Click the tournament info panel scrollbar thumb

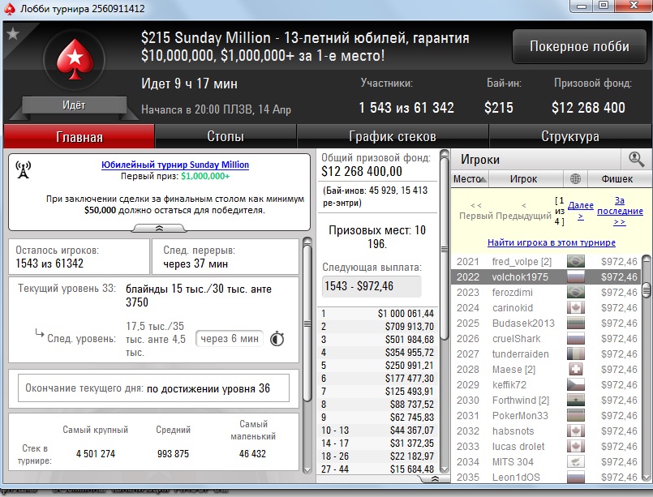[x=307, y=323]
